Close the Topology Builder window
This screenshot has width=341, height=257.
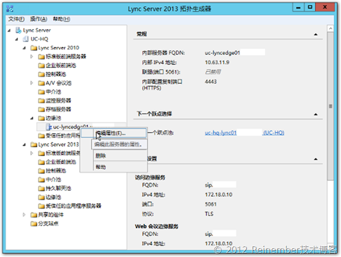pyautogui.click(x=325, y=8)
